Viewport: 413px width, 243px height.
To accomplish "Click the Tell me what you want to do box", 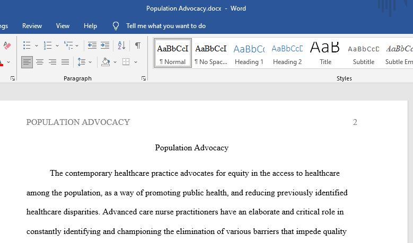I will 165,26.
